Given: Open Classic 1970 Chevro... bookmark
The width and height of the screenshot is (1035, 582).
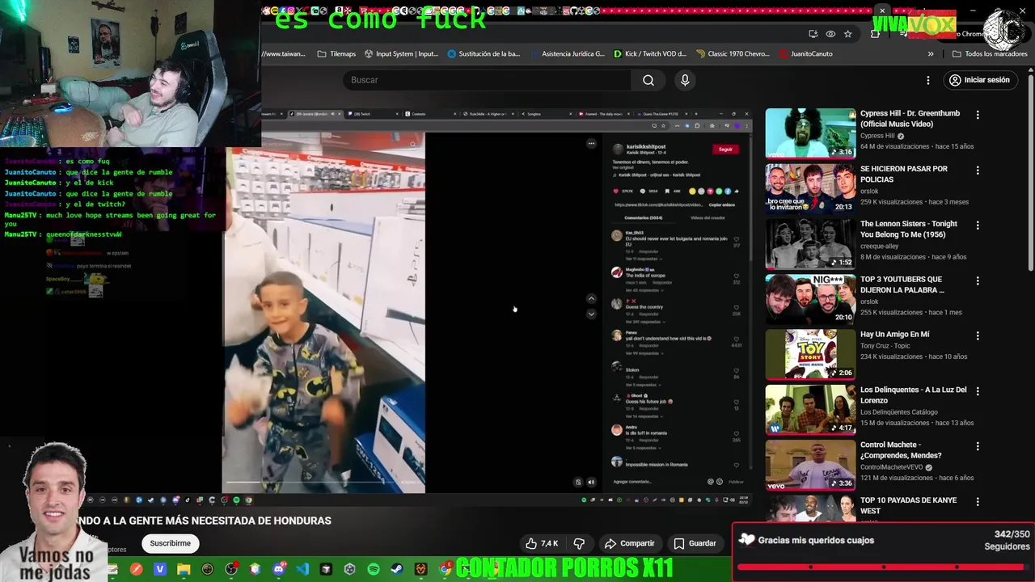Looking at the screenshot, I should pyautogui.click(x=733, y=54).
